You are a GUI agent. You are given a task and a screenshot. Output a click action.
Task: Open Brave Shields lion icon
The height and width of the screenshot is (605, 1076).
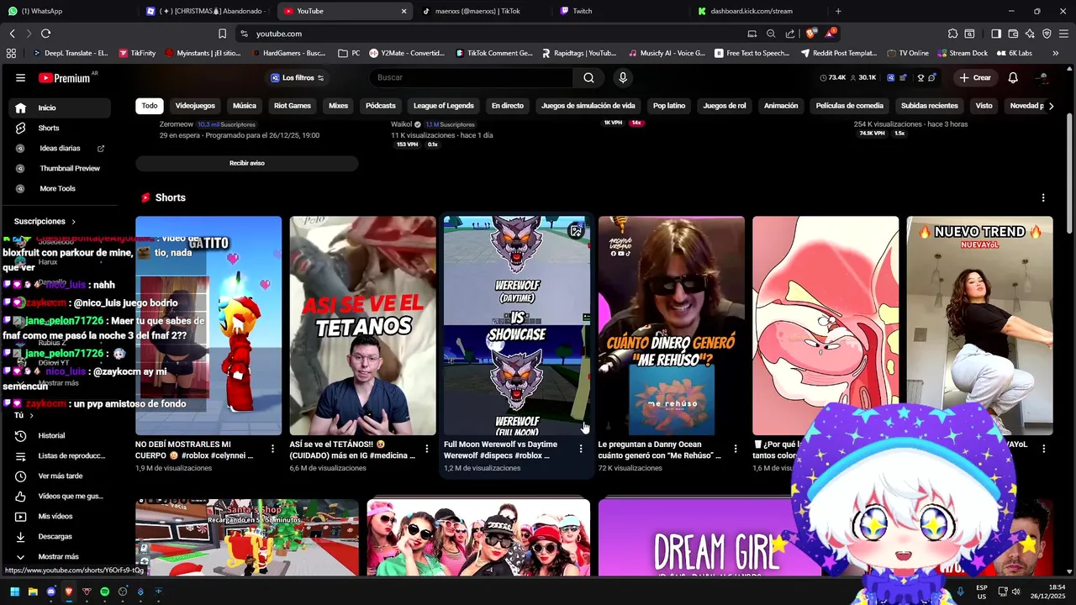[x=810, y=34]
